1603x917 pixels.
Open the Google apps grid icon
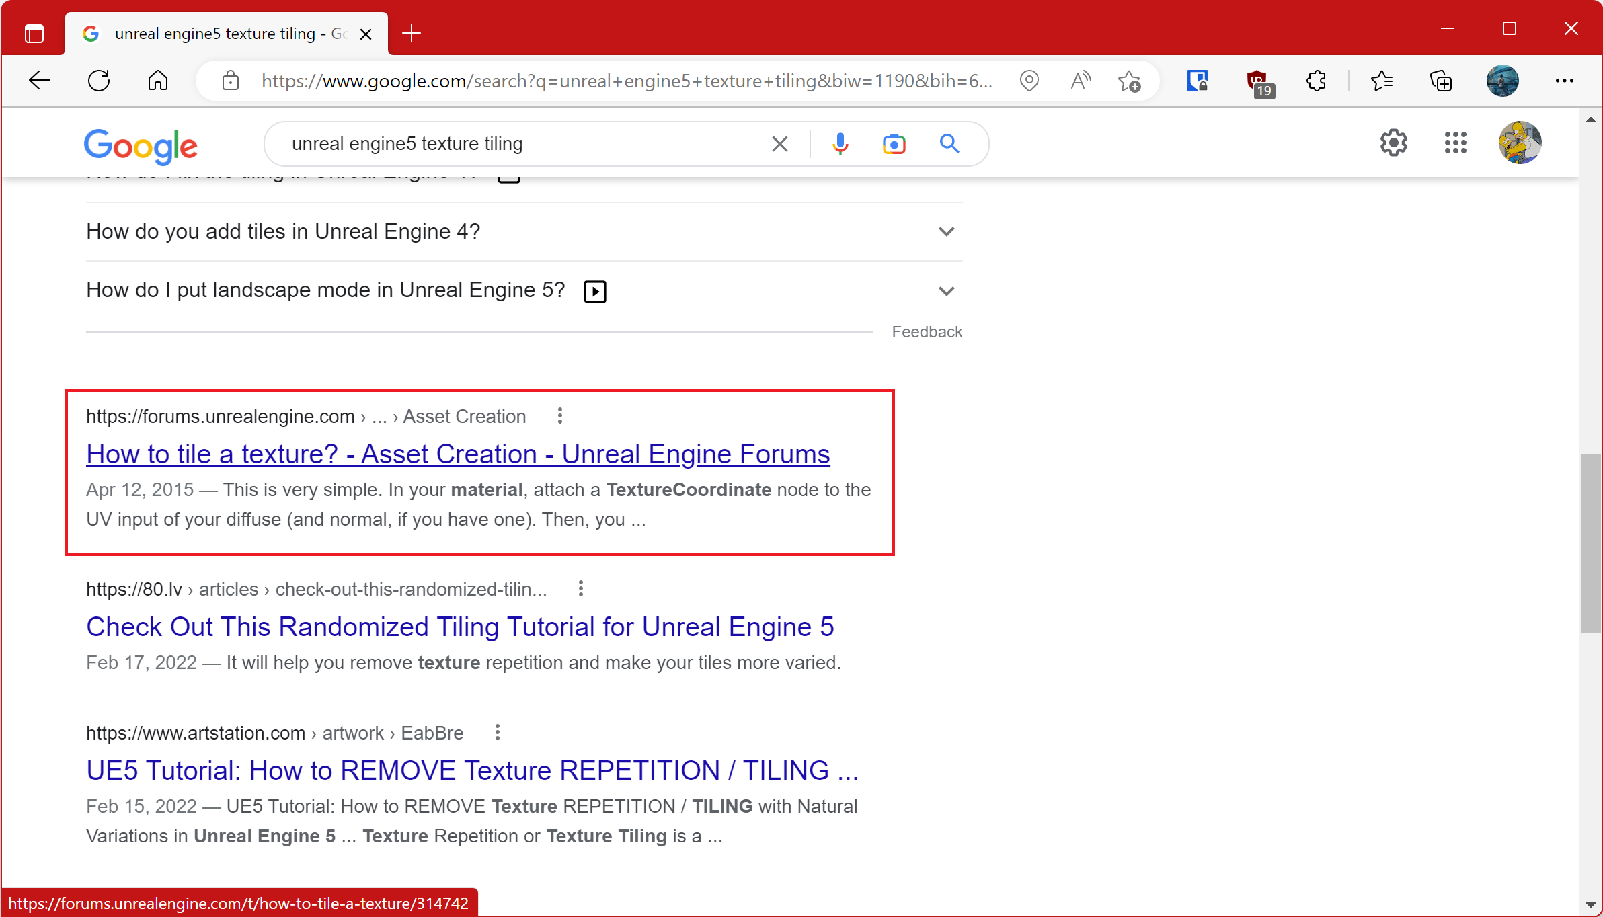pyautogui.click(x=1455, y=143)
